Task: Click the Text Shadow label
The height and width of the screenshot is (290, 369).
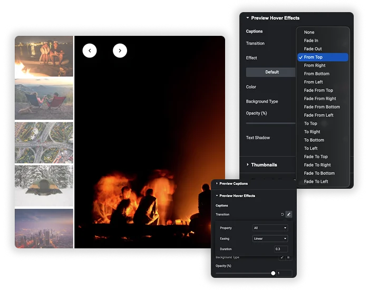Action: [x=258, y=138]
